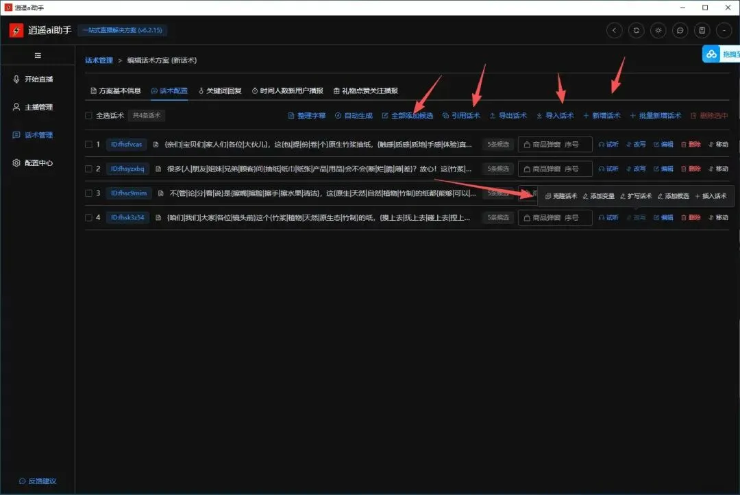Click the save disk icon in header

point(702,30)
